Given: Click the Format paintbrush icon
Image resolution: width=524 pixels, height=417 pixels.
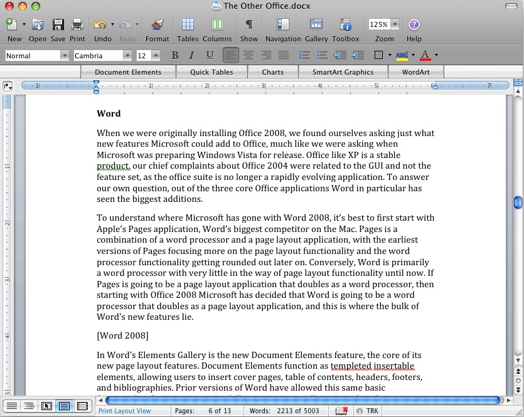Looking at the screenshot, I should coord(157,25).
